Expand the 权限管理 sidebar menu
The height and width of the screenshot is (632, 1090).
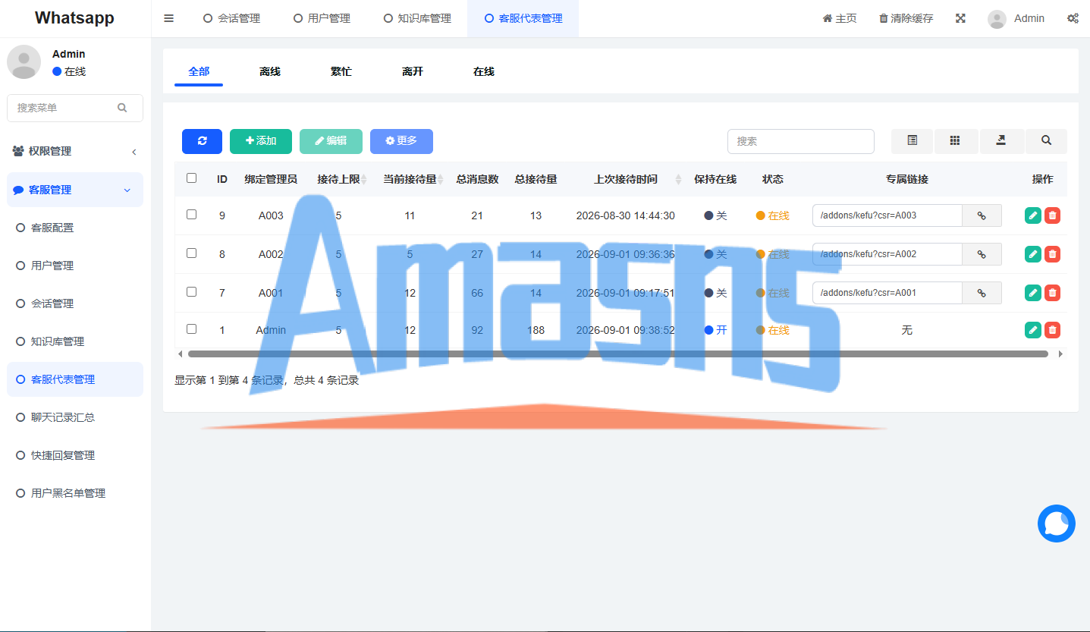pyautogui.click(x=74, y=151)
